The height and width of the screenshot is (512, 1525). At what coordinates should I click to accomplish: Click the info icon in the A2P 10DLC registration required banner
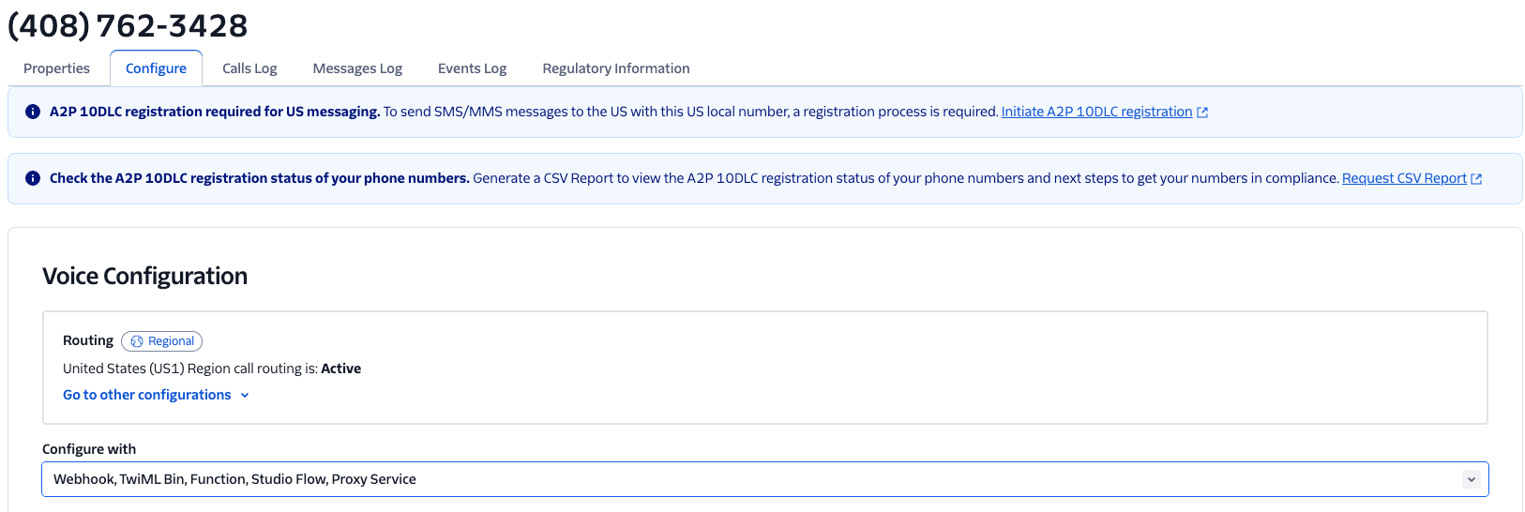33,112
